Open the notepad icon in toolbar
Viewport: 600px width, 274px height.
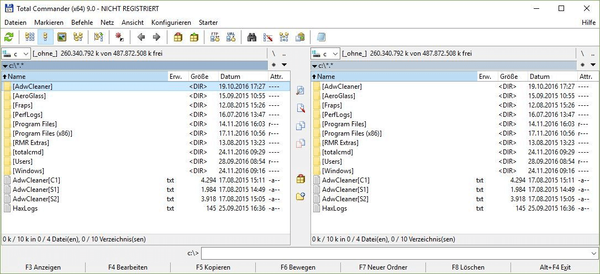(320, 37)
